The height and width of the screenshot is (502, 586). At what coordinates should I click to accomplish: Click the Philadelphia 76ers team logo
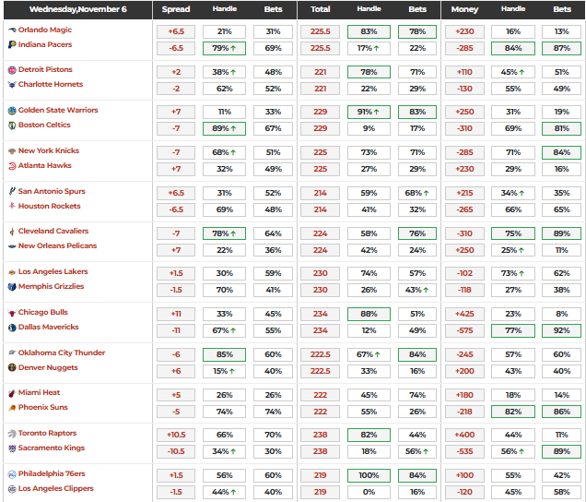point(12,474)
